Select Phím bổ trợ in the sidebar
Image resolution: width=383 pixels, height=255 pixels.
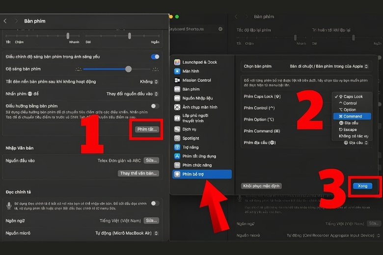click(x=202, y=174)
